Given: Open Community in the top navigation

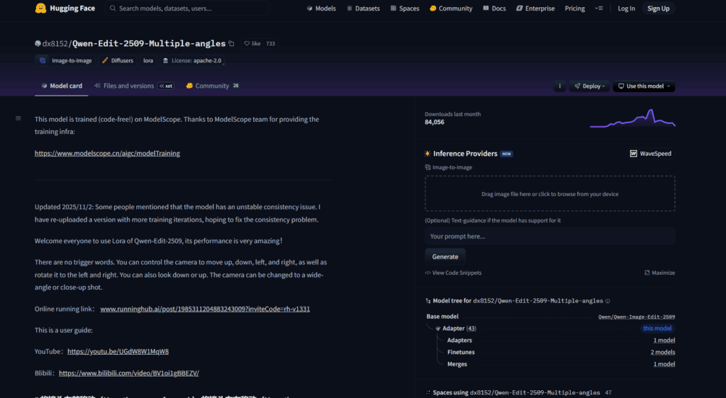Looking at the screenshot, I should pos(451,8).
